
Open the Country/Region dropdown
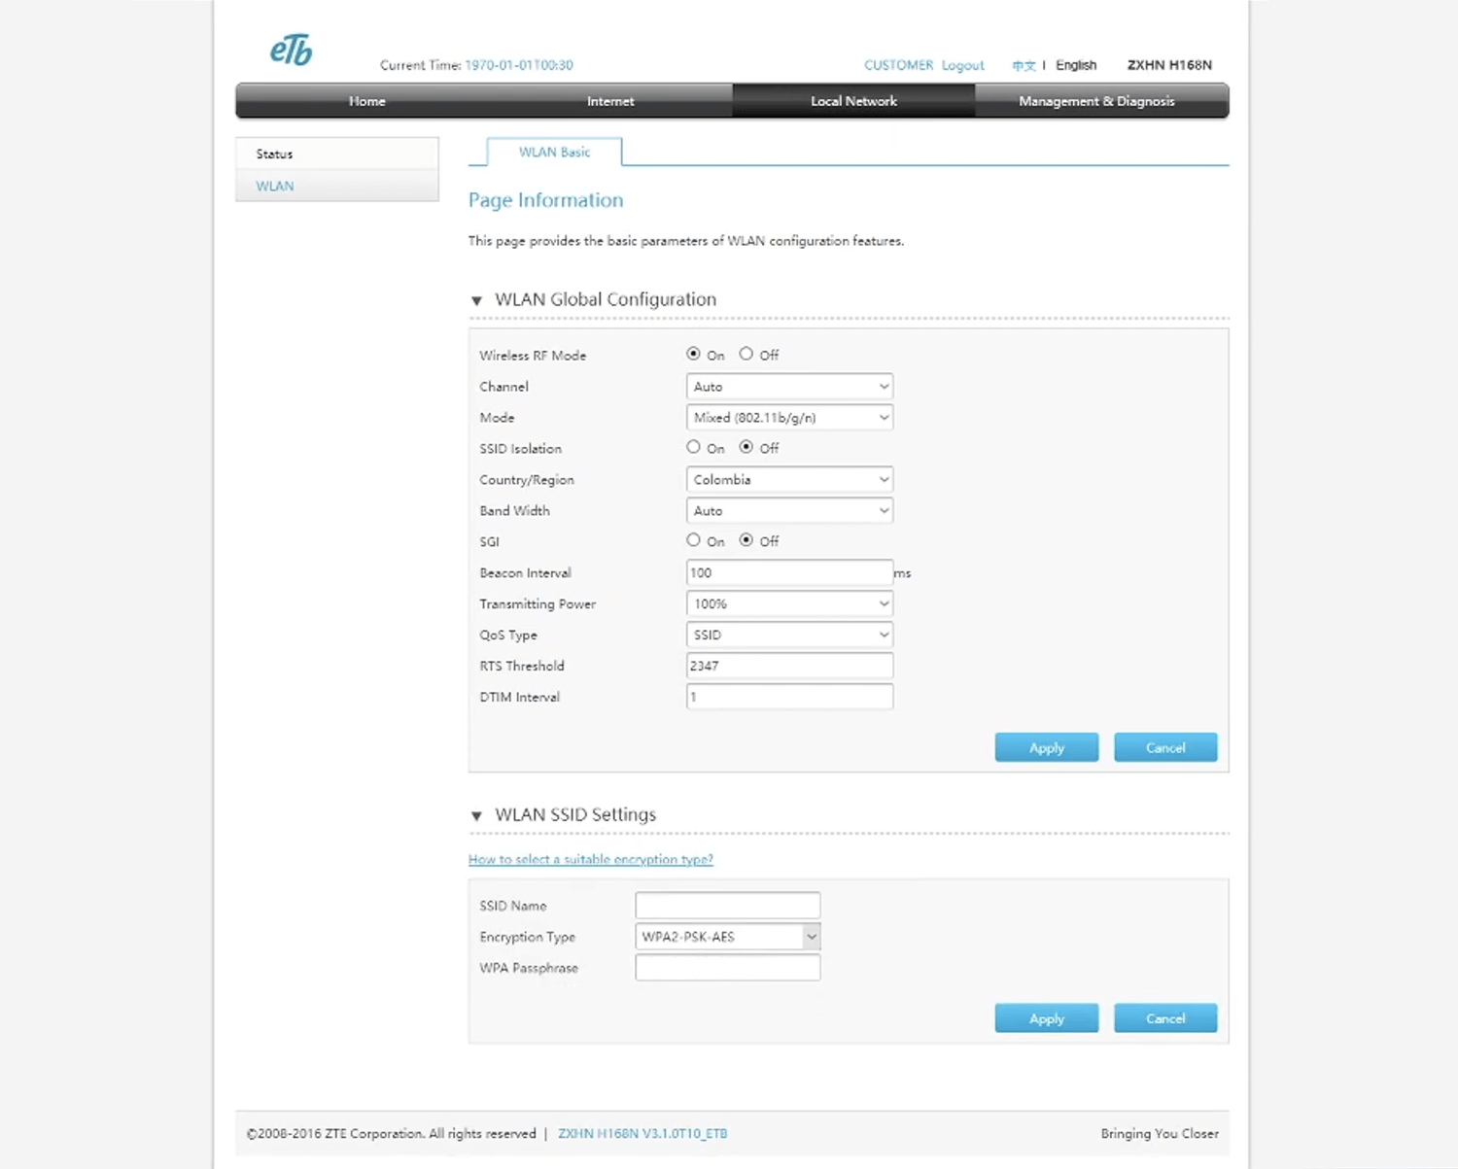(x=788, y=480)
